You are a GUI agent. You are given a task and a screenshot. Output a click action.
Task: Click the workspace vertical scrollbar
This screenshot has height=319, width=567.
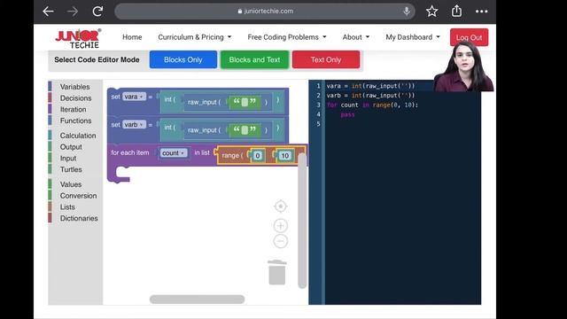click(302, 221)
